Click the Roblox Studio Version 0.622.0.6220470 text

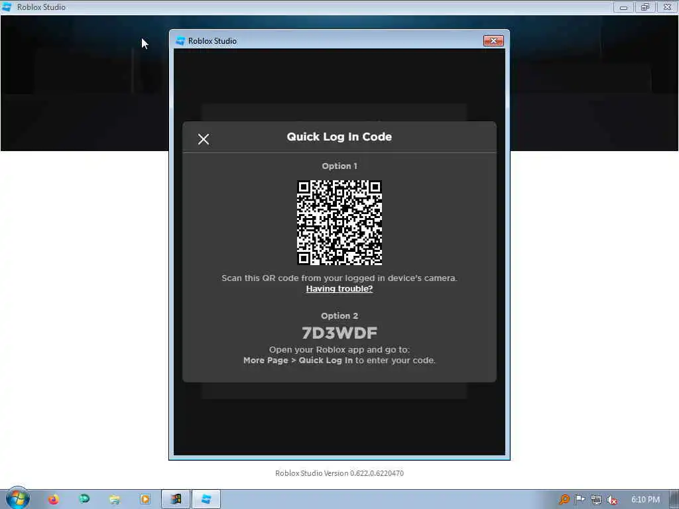[x=339, y=473]
